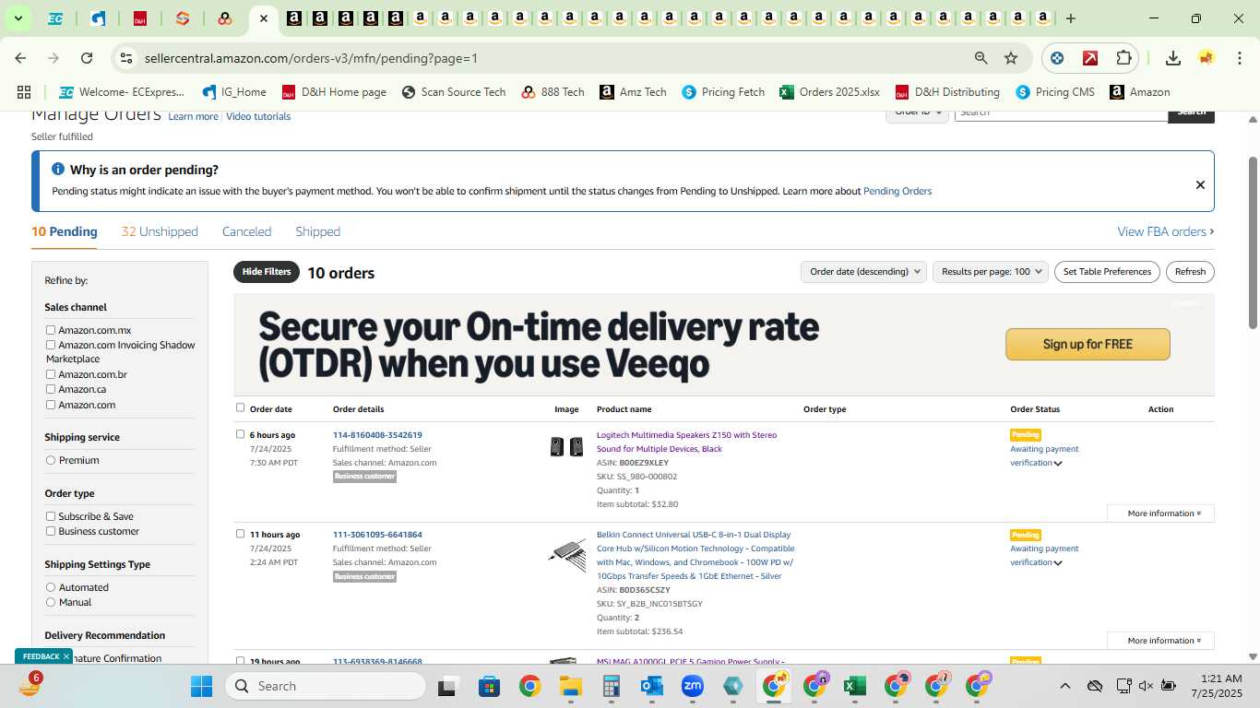The width and height of the screenshot is (1260, 708).
Task: Open Zoom app from taskbar
Action: click(693, 686)
